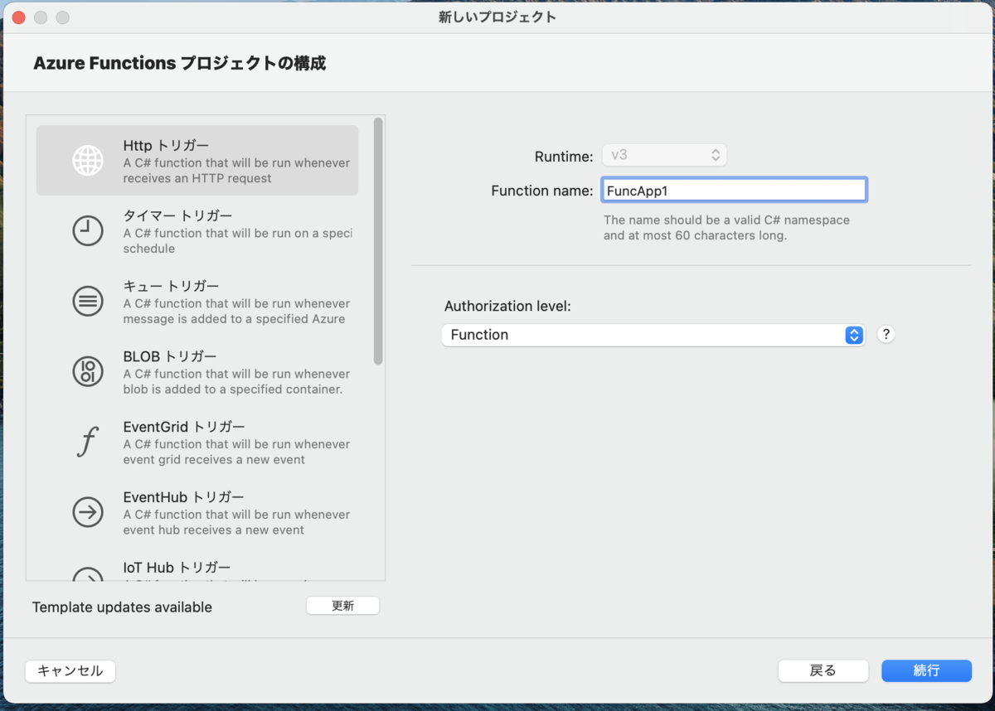Screen dimensions: 995x711
Task: Select the EventHub トリガー template title
Action: (x=184, y=498)
